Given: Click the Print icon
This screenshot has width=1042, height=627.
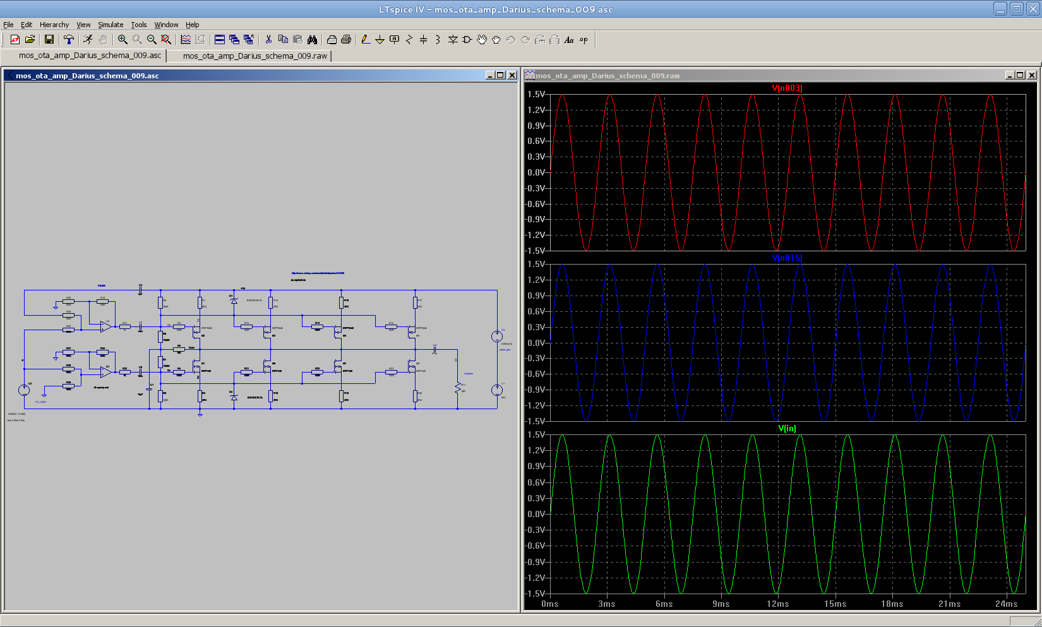Looking at the screenshot, I should tap(346, 39).
